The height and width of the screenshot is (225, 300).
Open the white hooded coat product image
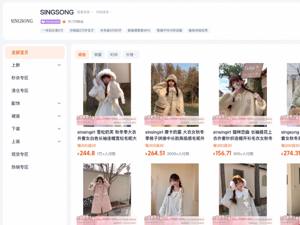[x=107, y=95]
